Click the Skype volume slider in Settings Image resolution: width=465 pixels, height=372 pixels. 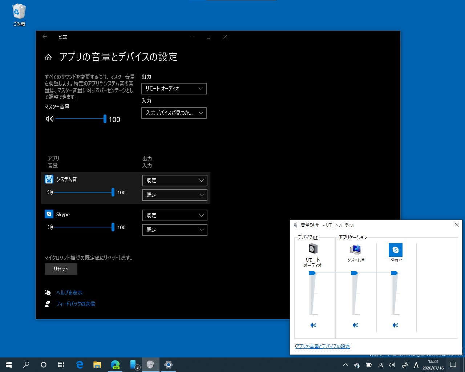tap(84, 227)
